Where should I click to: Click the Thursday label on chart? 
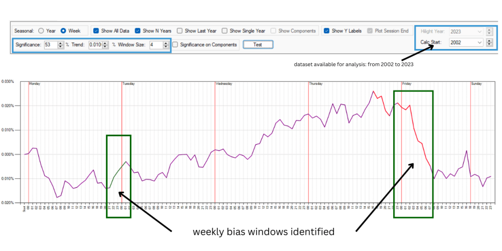click(x=316, y=83)
